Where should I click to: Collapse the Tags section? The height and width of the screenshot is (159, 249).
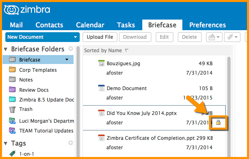click(6, 144)
